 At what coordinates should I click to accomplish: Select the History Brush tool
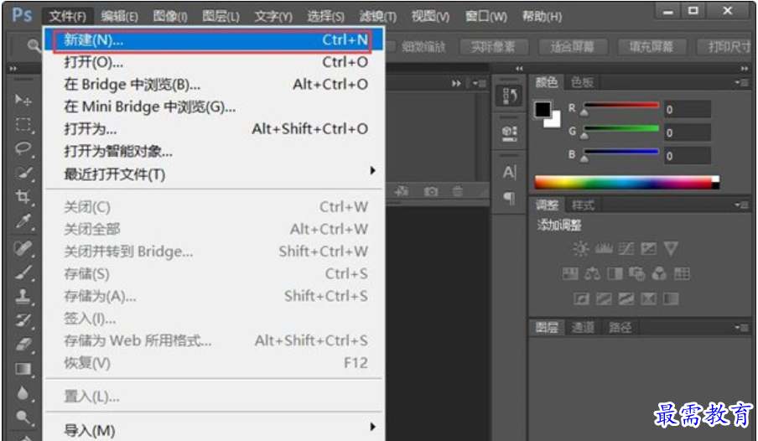coord(23,320)
